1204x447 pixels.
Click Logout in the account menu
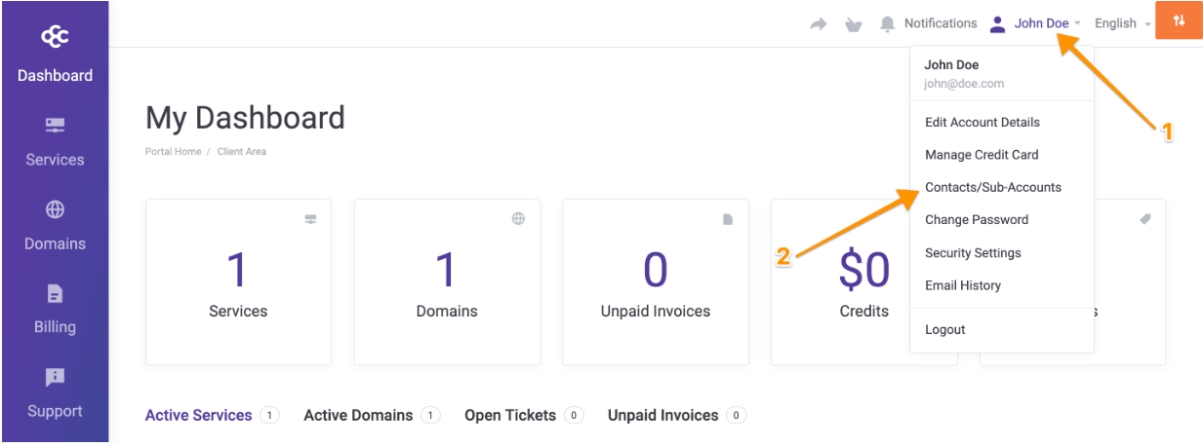pyautogui.click(x=944, y=330)
